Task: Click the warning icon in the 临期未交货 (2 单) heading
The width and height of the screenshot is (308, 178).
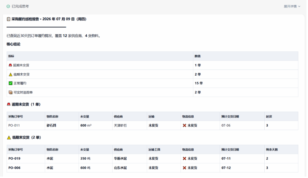Action: click(x=9, y=138)
